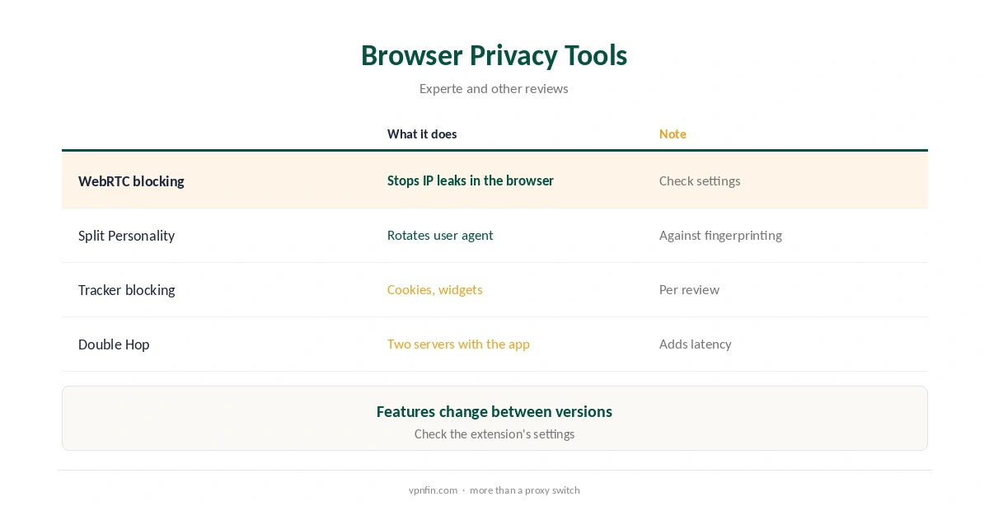Click 'Stops IP leaks in the browser' cell
Image resolution: width=989 pixels, height=506 pixels.
pyautogui.click(x=471, y=180)
